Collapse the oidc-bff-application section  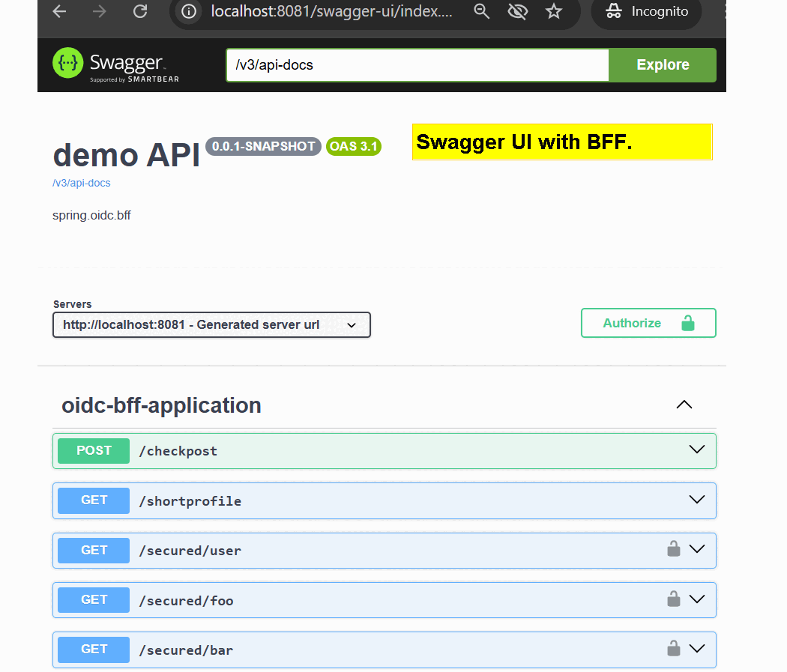pyautogui.click(x=684, y=405)
